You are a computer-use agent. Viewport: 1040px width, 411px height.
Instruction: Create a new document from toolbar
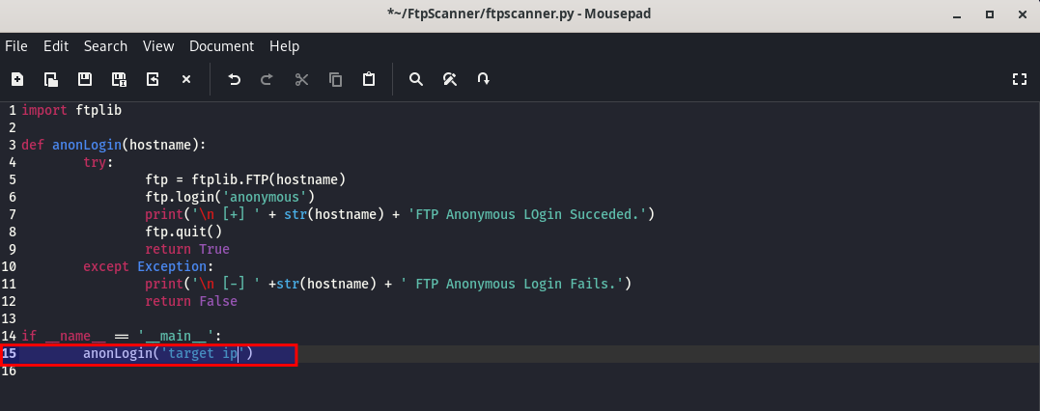coord(17,79)
